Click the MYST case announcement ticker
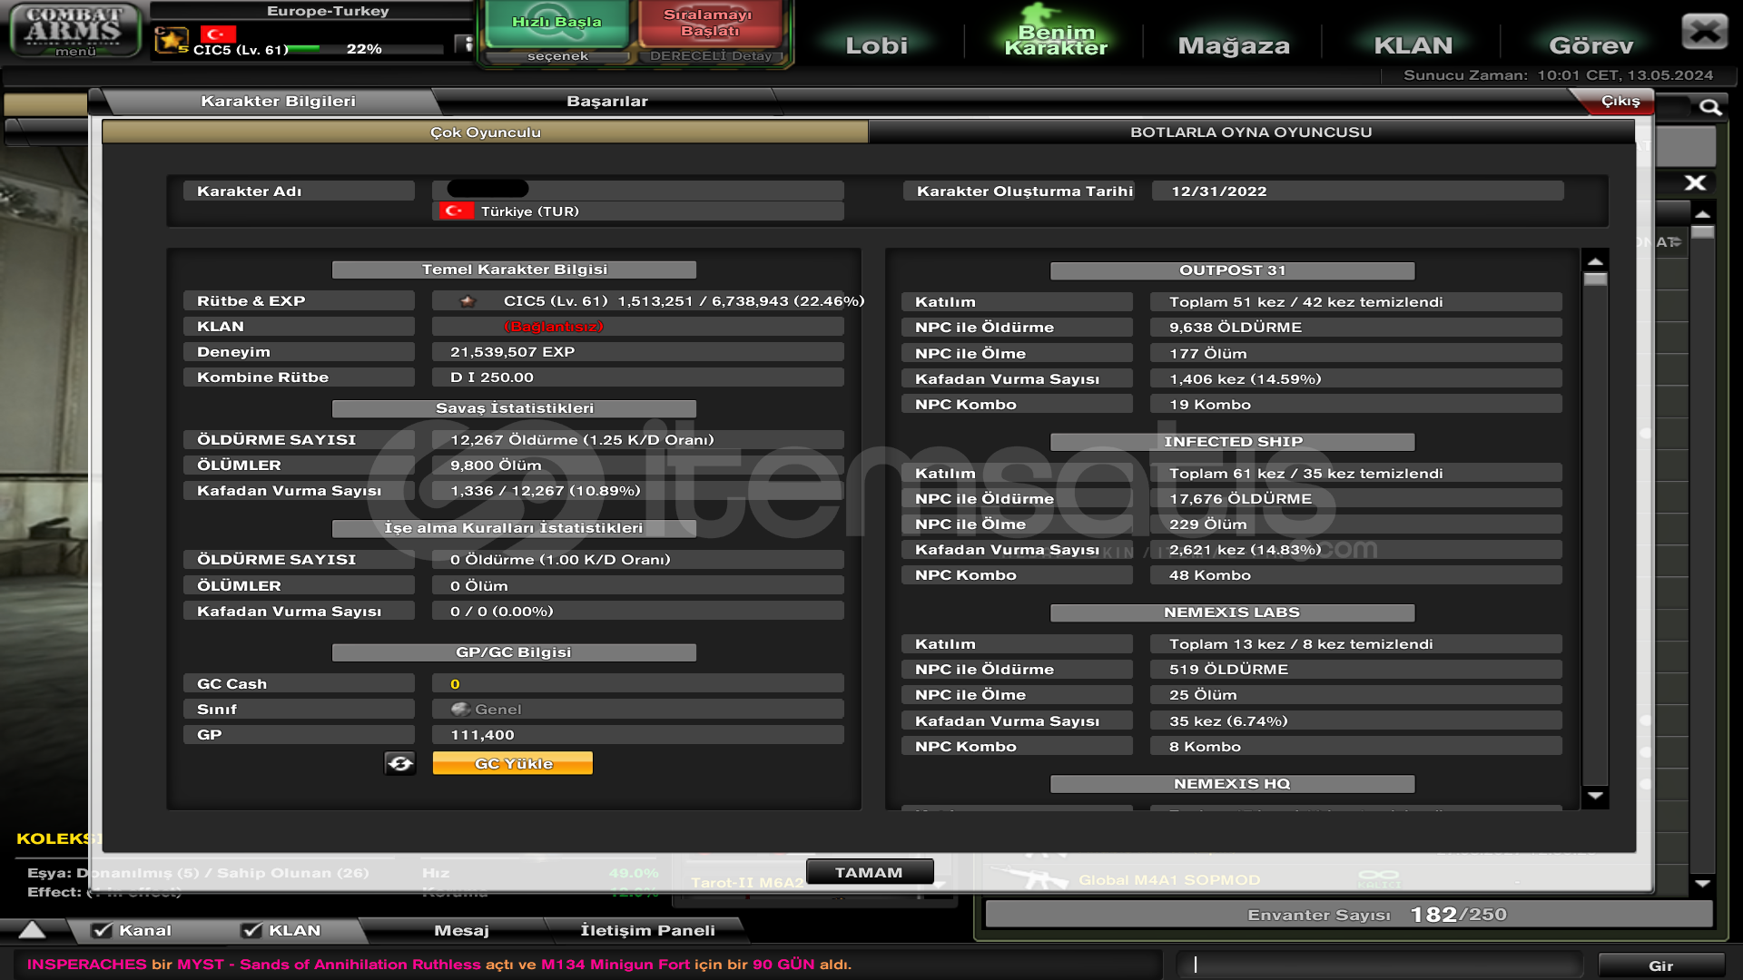This screenshot has width=1743, height=980. pos(439,965)
